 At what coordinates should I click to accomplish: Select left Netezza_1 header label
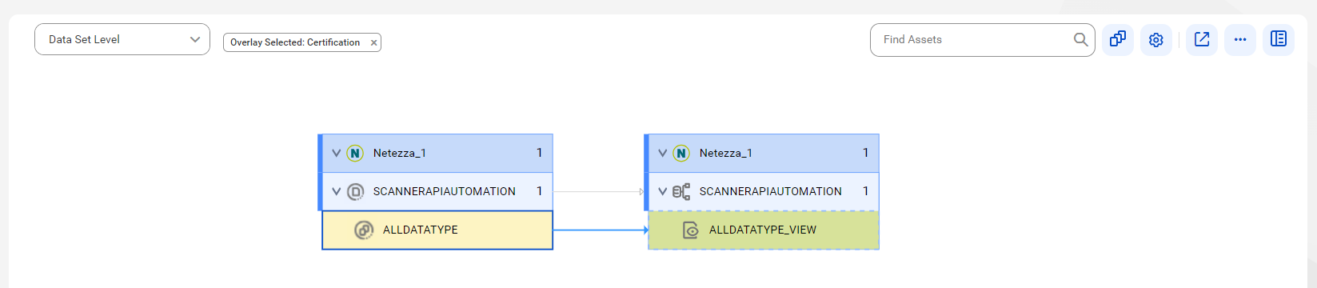point(400,153)
